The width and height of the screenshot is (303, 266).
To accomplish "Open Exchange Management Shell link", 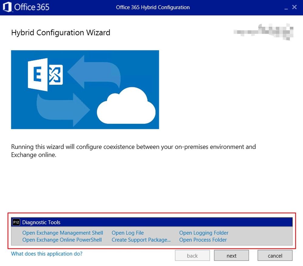I will (x=63, y=233).
